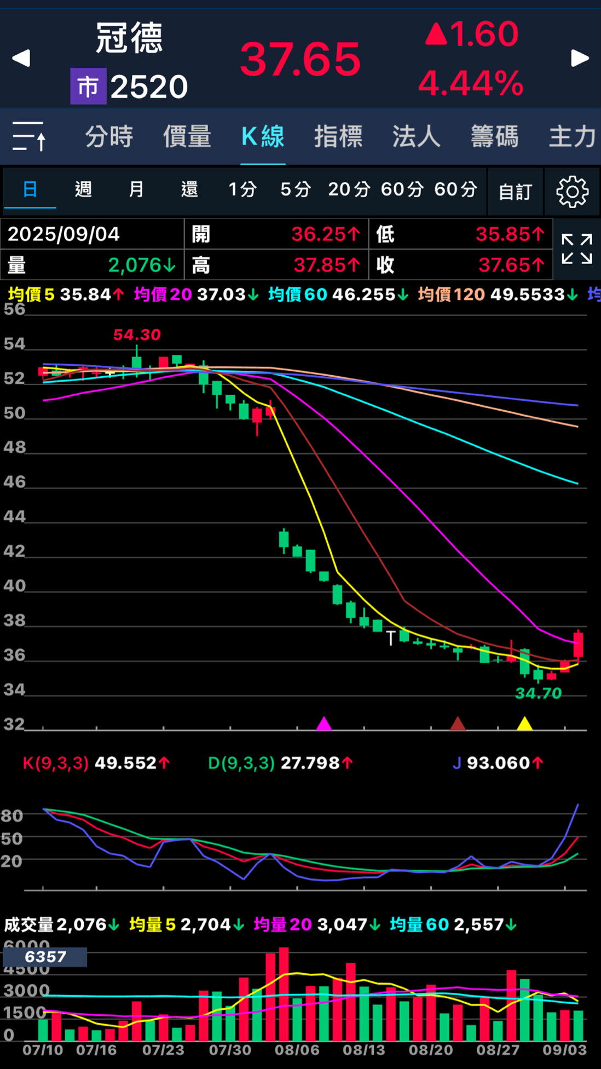Select the 5分 interval
Screen dimensions: 601x1069
tap(296, 189)
